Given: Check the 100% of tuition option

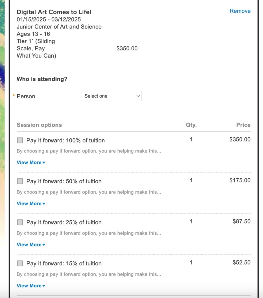Looking at the screenshot, I should (x=20, y=140).
